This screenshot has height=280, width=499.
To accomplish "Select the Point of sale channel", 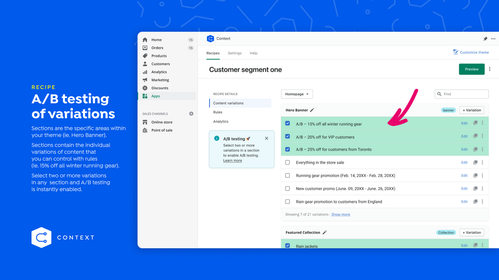I will point(145,130).
